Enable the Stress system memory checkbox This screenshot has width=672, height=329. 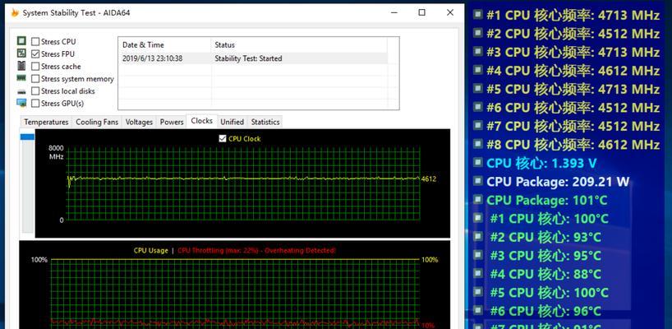tap(35, 79)
